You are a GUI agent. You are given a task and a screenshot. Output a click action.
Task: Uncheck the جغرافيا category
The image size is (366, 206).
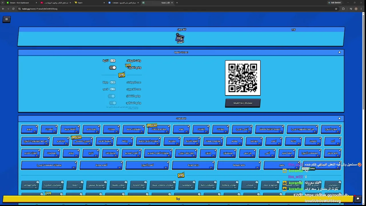(254, 141)
